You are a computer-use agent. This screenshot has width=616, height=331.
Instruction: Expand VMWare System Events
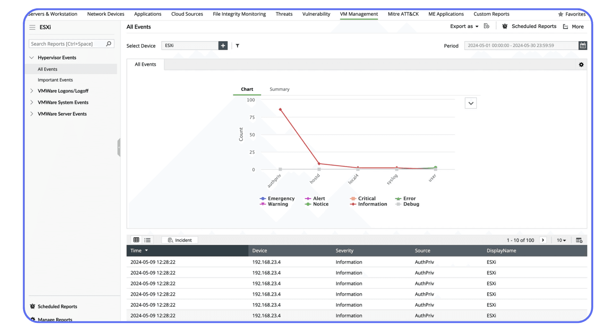[x=31, y=102]
